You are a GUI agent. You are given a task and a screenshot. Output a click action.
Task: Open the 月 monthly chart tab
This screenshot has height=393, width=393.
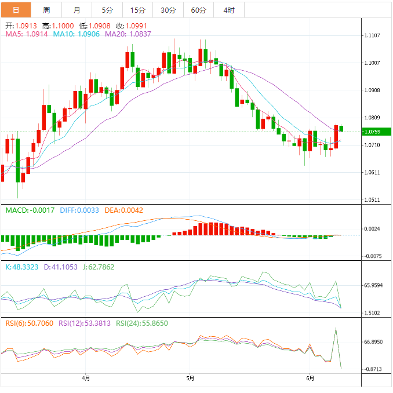(77, 10)
